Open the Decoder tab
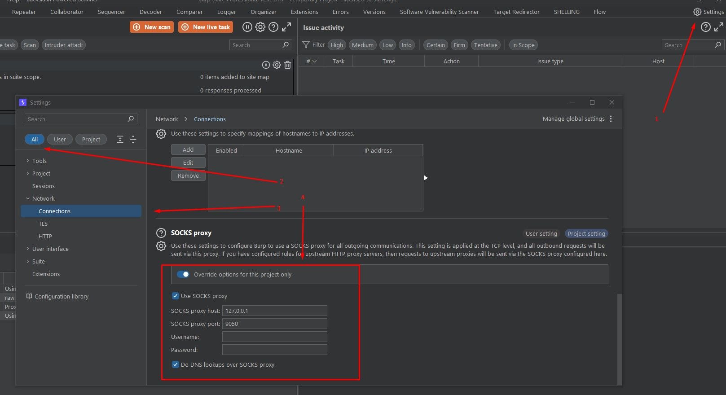The width and height of the screenshot is (726, 395). click(151, 12)
